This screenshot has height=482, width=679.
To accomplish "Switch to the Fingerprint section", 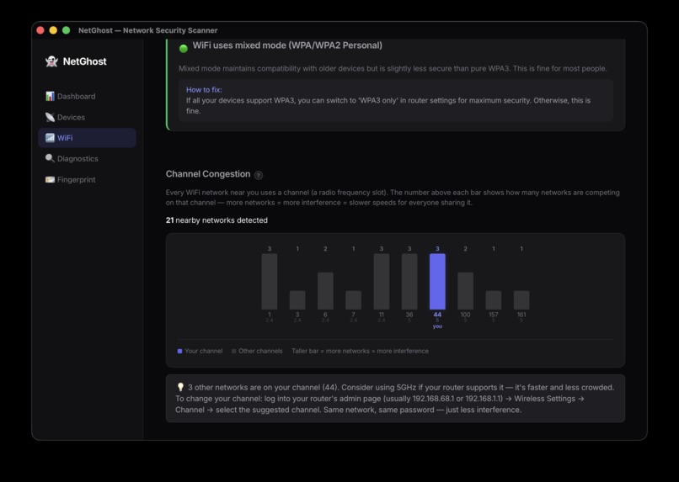I will click(x=87, y=179).
